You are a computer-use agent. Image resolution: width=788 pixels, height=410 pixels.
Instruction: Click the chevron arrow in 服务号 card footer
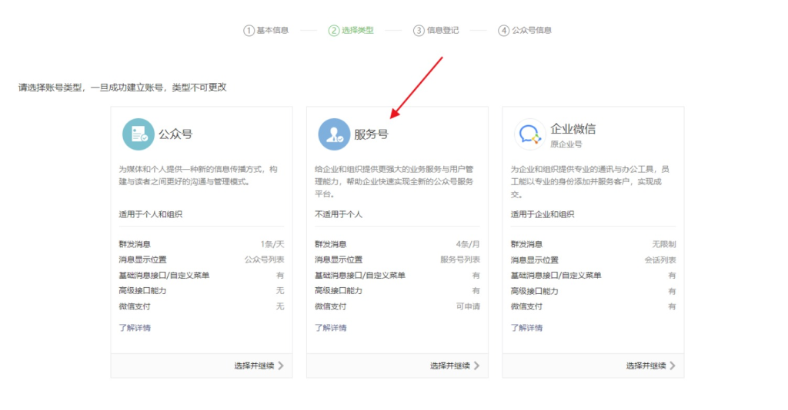477,366
